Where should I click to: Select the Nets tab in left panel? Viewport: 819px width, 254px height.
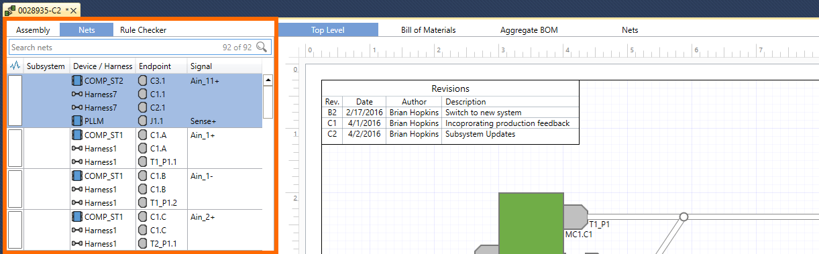87,30
